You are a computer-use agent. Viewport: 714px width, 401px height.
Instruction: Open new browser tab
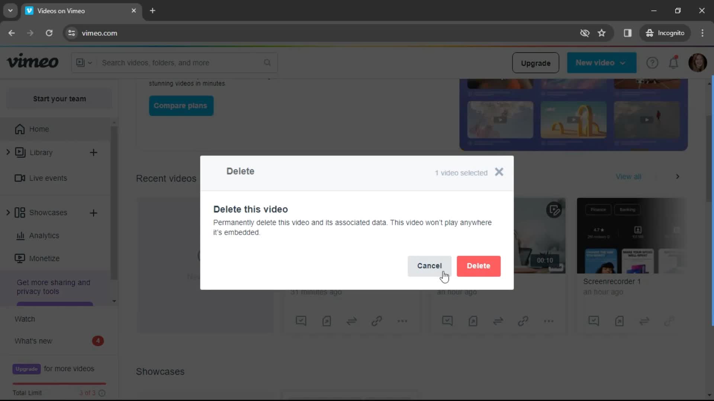tap(152, 11)
